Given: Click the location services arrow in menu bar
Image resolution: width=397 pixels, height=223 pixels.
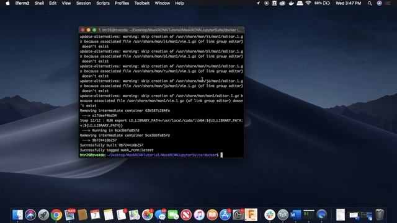Looking at the screenshot, I should (x=258, y=3).
